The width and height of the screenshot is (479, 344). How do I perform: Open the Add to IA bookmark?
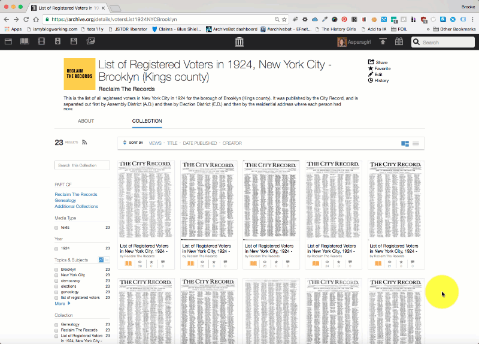tap(374, 29)
